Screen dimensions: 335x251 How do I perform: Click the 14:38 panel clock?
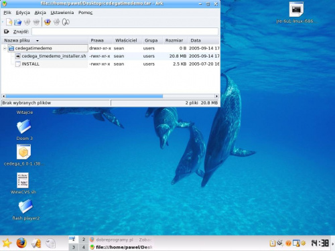pyautogui.click(x=320, y=243)
